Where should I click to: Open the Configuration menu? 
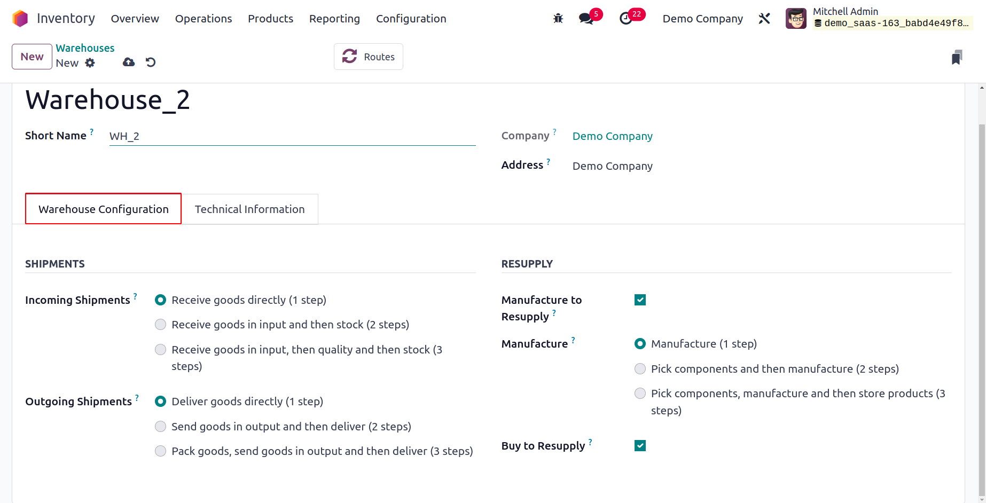pyautogui.click(x=411, y=19)
